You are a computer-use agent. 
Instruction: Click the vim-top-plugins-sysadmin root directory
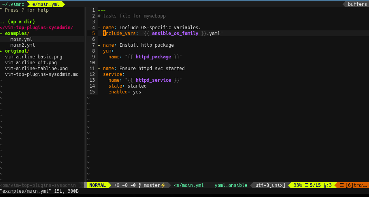37,28
